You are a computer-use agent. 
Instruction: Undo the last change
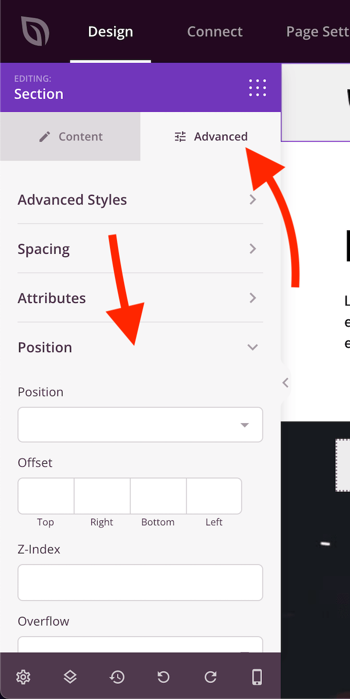click(x=163, y=676)
